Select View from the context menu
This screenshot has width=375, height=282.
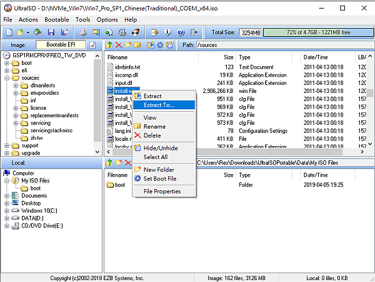point(164,117)
